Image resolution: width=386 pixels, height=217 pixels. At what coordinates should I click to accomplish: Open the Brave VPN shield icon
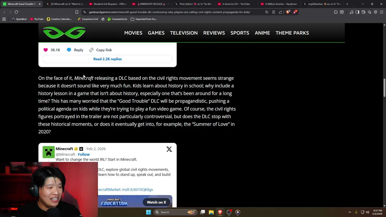[x=375, y=12]
